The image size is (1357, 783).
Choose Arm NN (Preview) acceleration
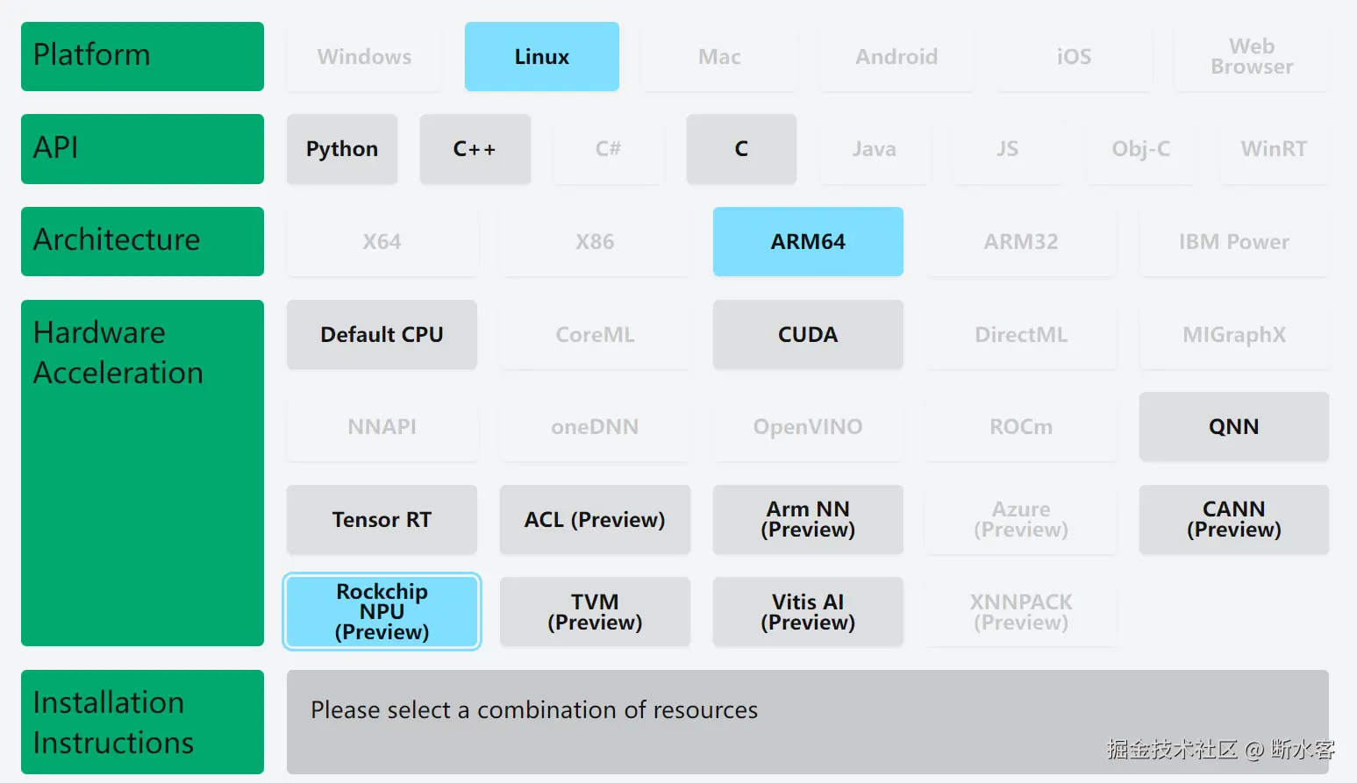pyautogui.click(x=807, y=520)
